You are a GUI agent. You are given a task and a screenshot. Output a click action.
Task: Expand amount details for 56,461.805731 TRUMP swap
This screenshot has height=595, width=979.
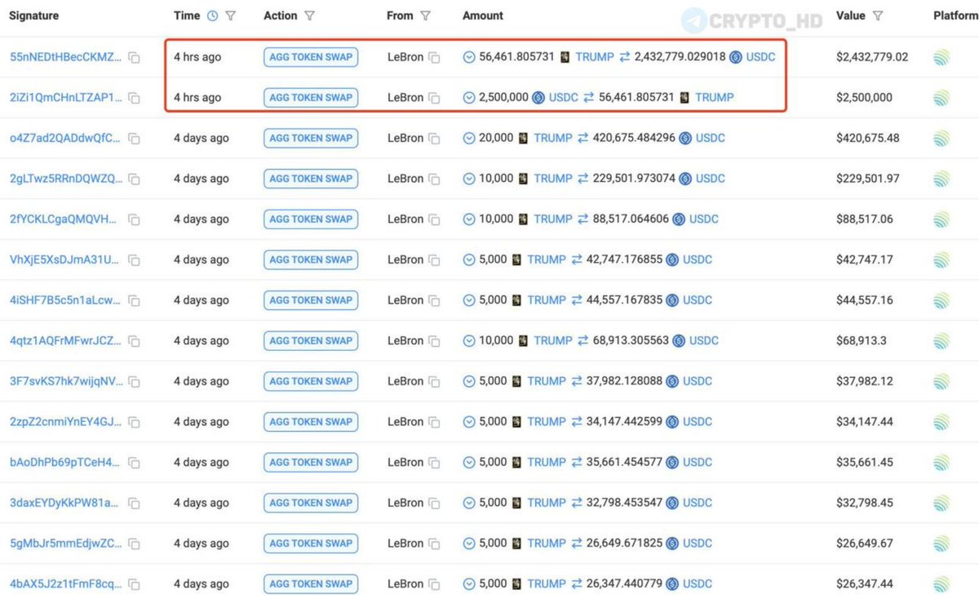coord(469,57)
